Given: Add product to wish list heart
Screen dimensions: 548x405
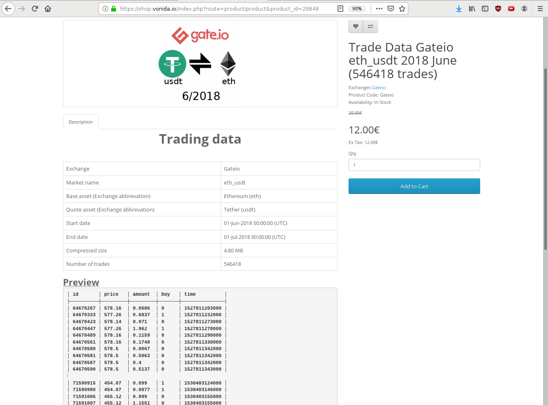Looking at the screenshot, I should [356, 26].
